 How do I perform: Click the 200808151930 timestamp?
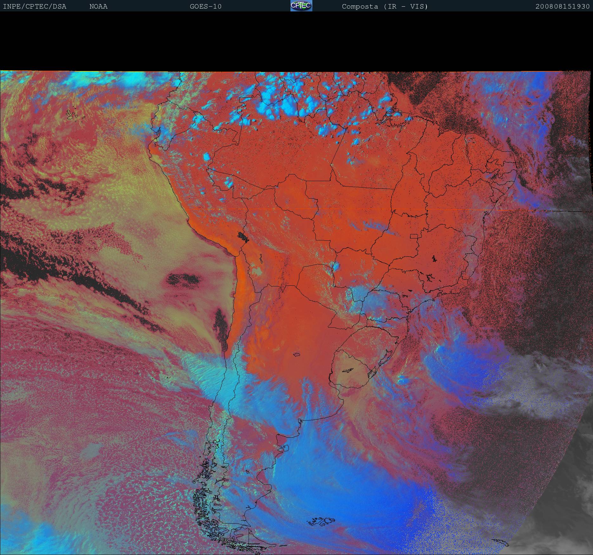point(562,6)
